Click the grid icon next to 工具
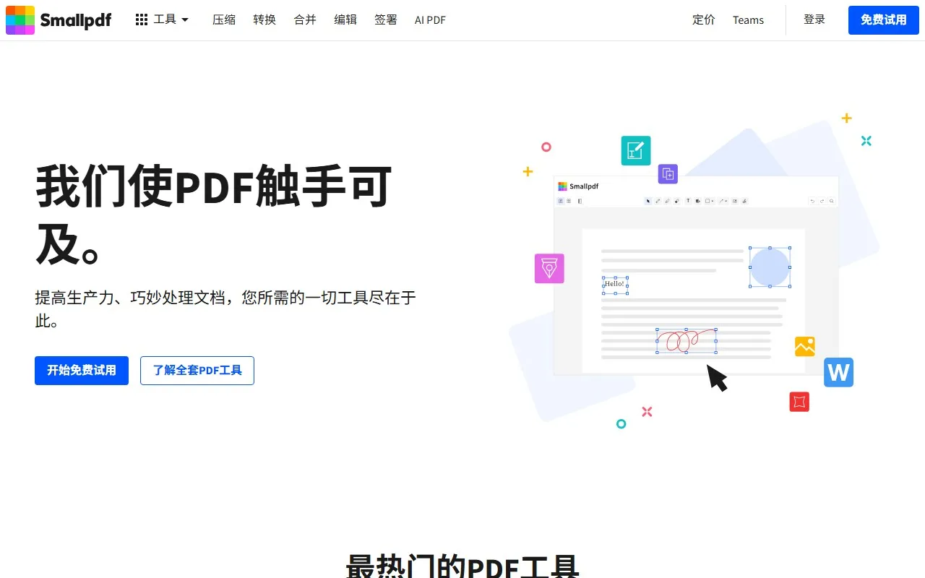925x578 pixels. 141,19
